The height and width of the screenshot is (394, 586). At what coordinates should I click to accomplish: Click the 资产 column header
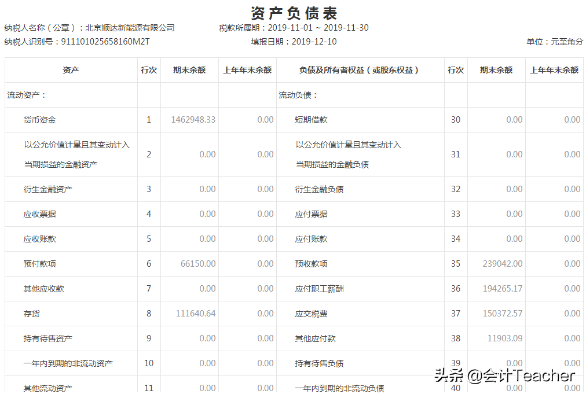click(71, 70)
